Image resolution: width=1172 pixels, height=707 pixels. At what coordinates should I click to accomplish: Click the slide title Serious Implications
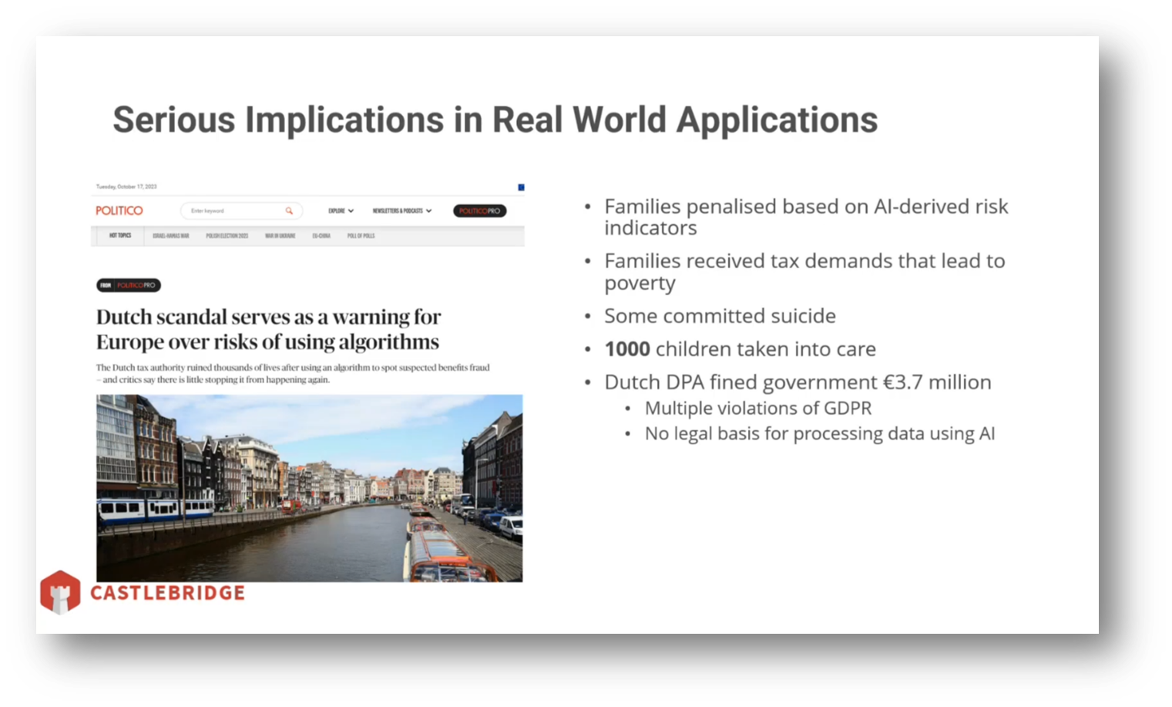pyautogui.click(x=495, y=120)
